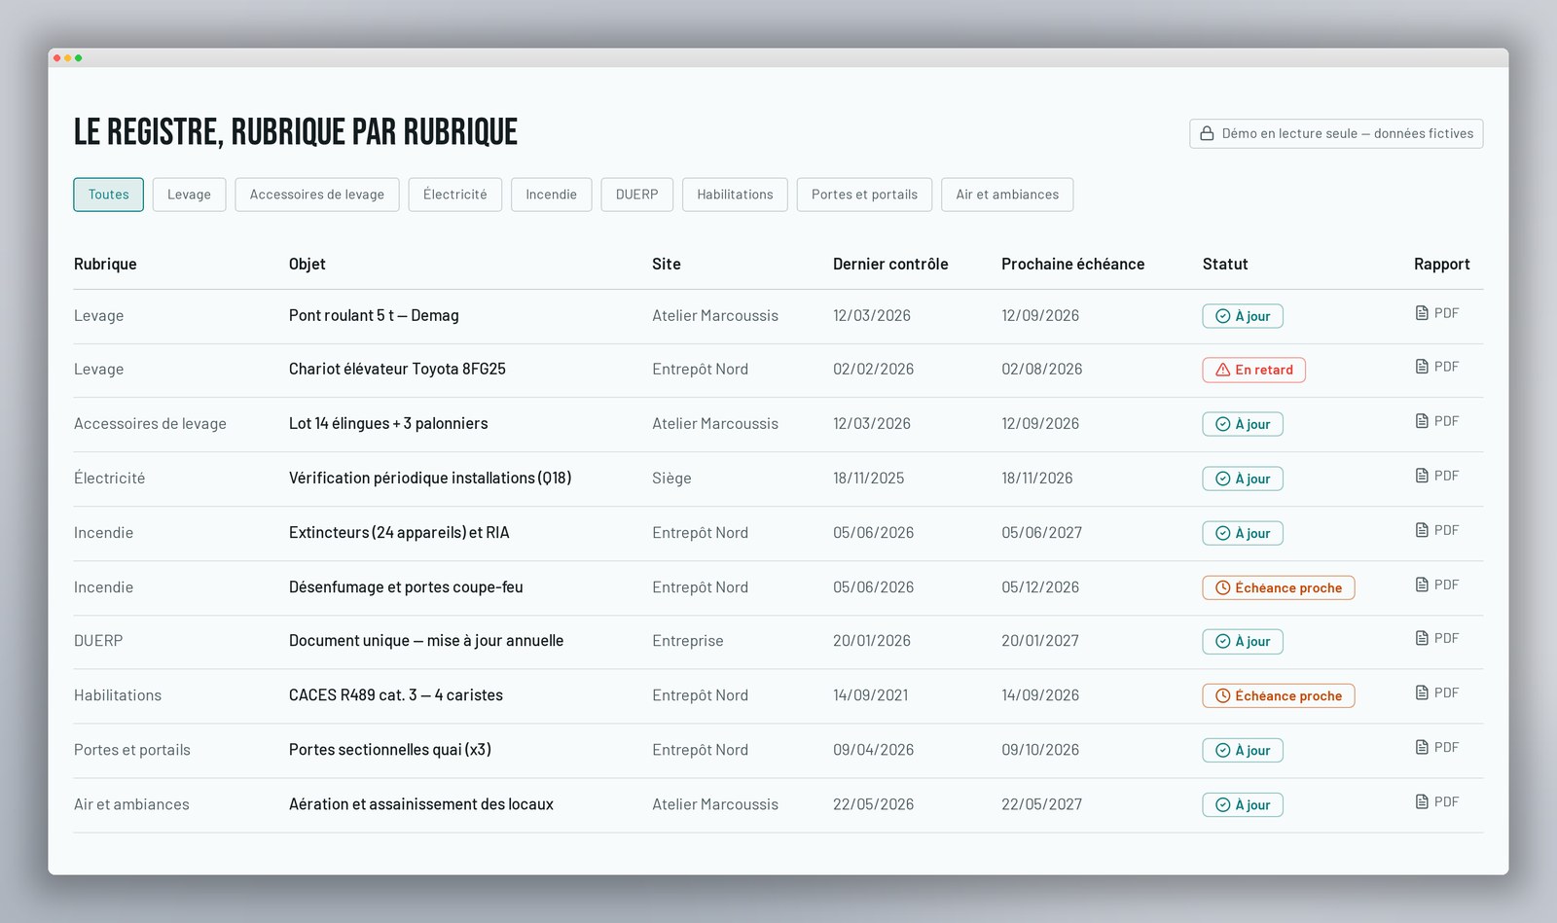The image size is (1557, 923).
Task: Click the 'Prochaine échéance' column header
Action: pyautogui.click(x=1073, y=264)
